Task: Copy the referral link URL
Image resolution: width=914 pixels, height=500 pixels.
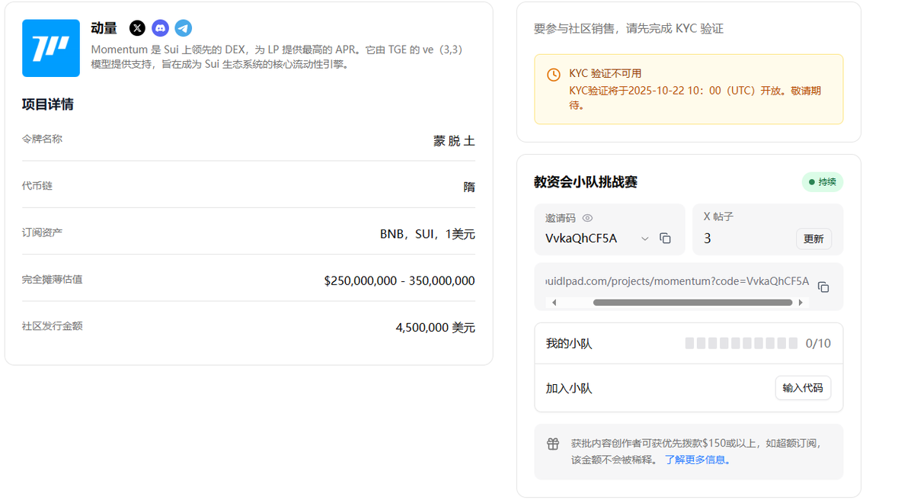Action: click(x=823, y=287)
